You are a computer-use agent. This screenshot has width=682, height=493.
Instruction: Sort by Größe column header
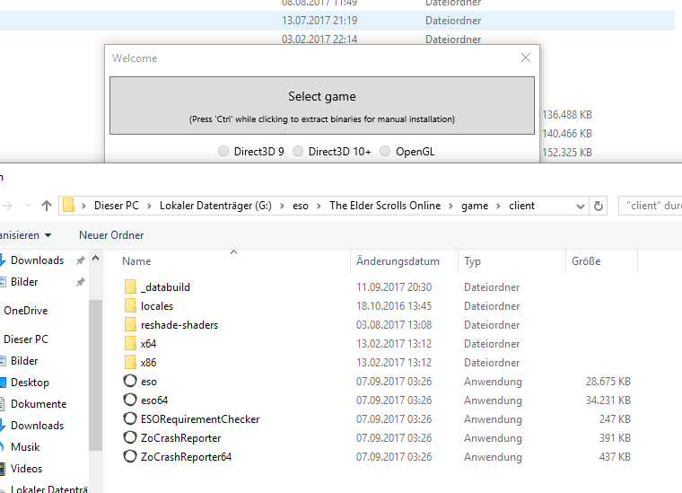[x=586, y=261]
